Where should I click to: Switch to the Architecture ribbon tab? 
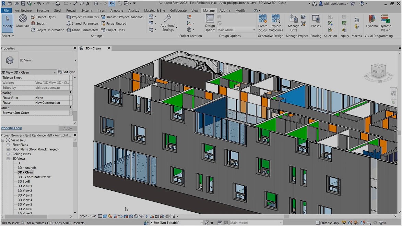23,10
